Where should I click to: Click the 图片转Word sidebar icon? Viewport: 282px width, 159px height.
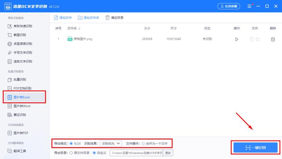pos(10,106)
